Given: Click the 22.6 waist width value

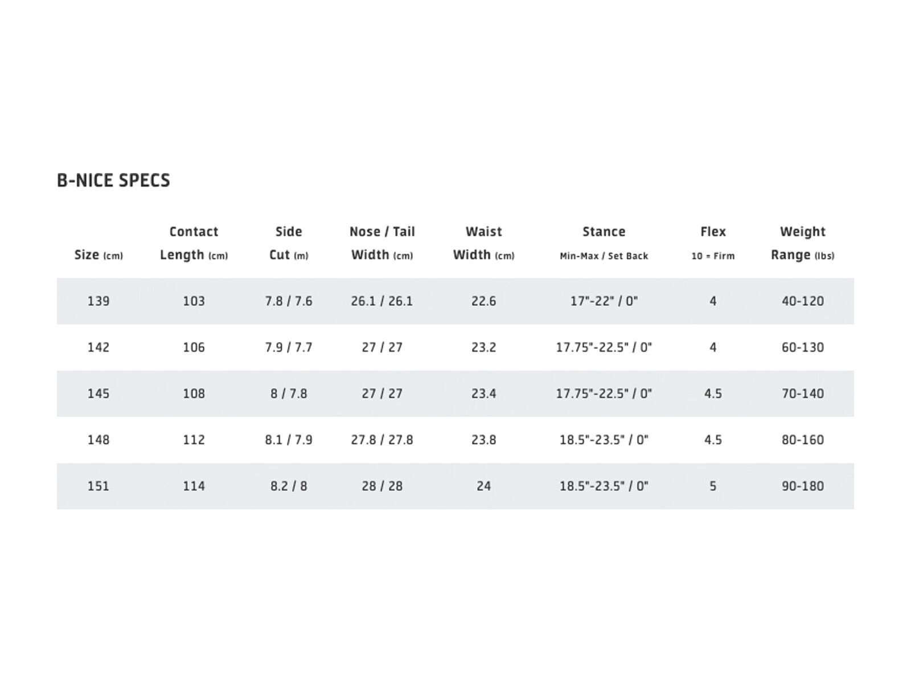Looking at the screenshot, I should (483, 301).
